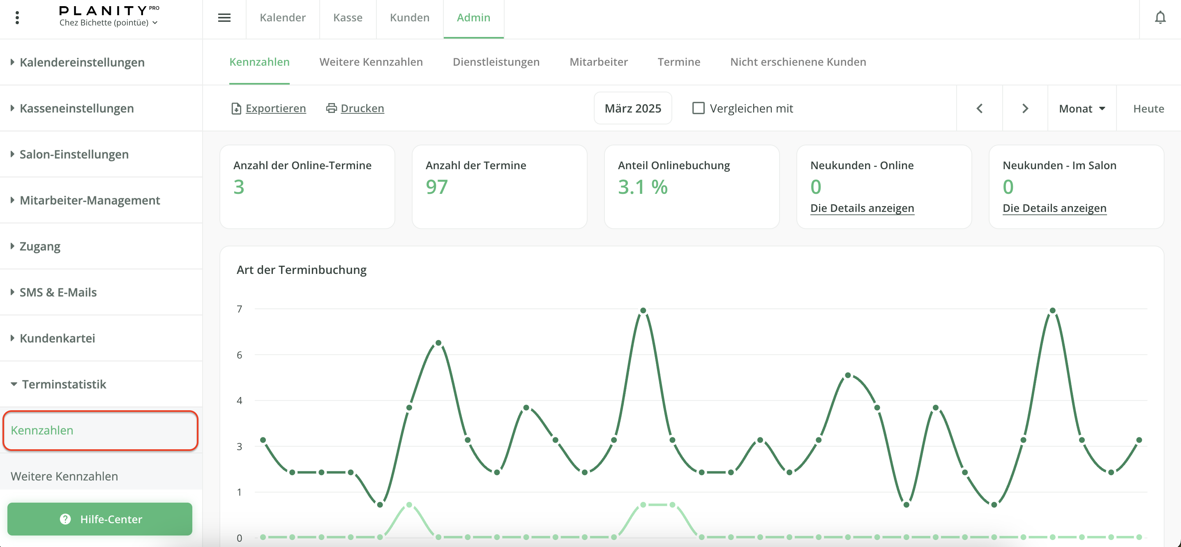The width and height of the screenshot is (1181, 547).
Task: Click the export file icon
Action: coord(236,108)
